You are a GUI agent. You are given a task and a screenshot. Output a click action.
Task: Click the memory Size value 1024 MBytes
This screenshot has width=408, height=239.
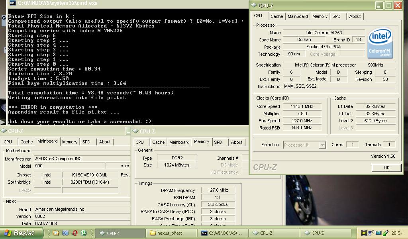click(177, 165)
